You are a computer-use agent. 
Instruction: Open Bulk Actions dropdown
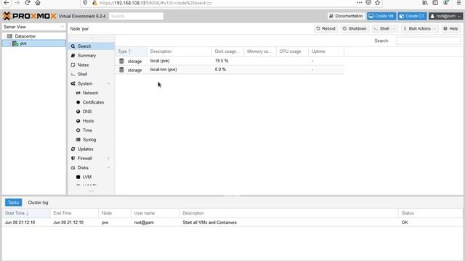[419, 29]
